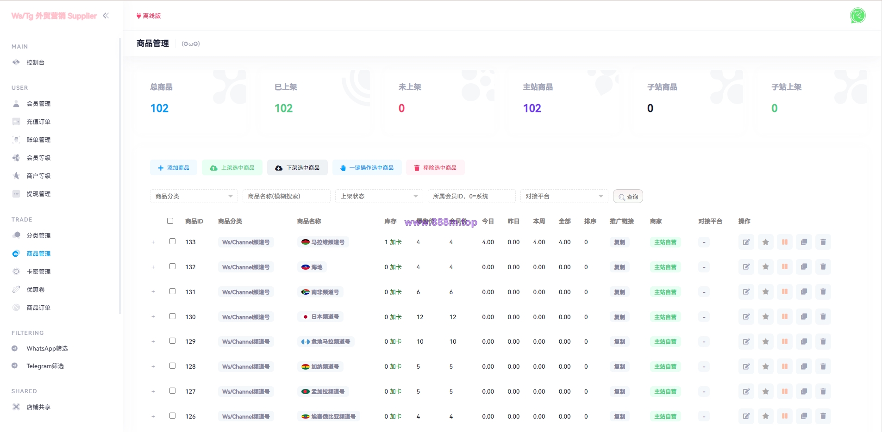The image size is (882, 432).
Task: Open the 商品分类 filter dropdown
Action: click(194, 196)
